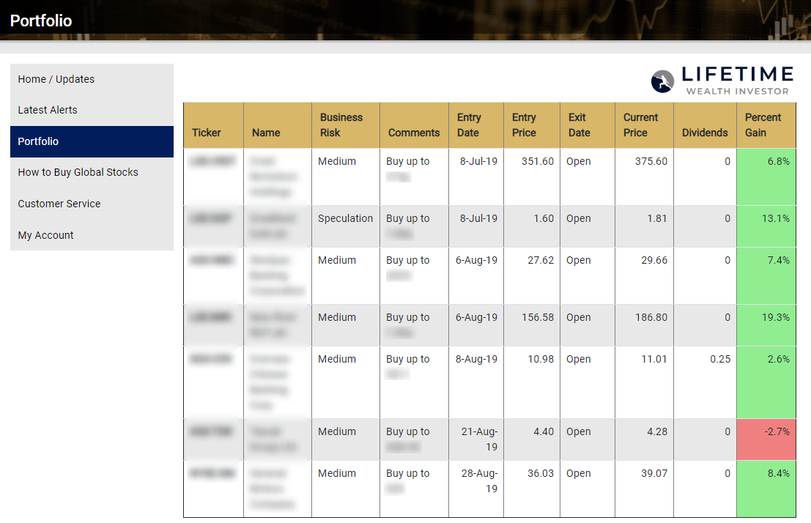Select the Portfolio sidebar item
Viewport: 811px width, 523px height.
pos(92,141)
